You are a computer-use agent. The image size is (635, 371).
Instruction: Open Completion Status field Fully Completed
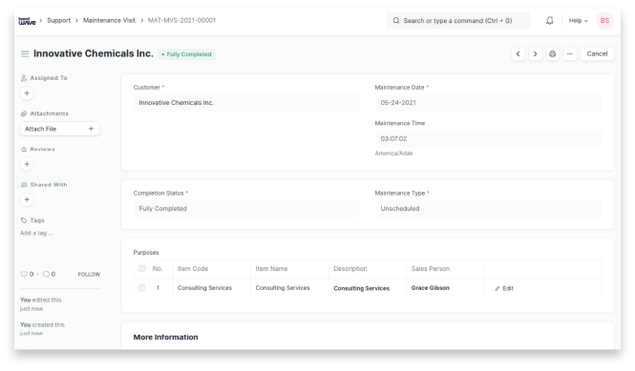246,209
